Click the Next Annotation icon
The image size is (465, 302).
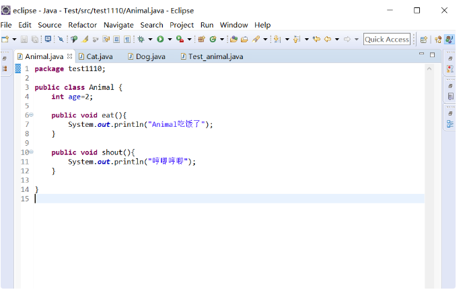click(x=277, y=40)
